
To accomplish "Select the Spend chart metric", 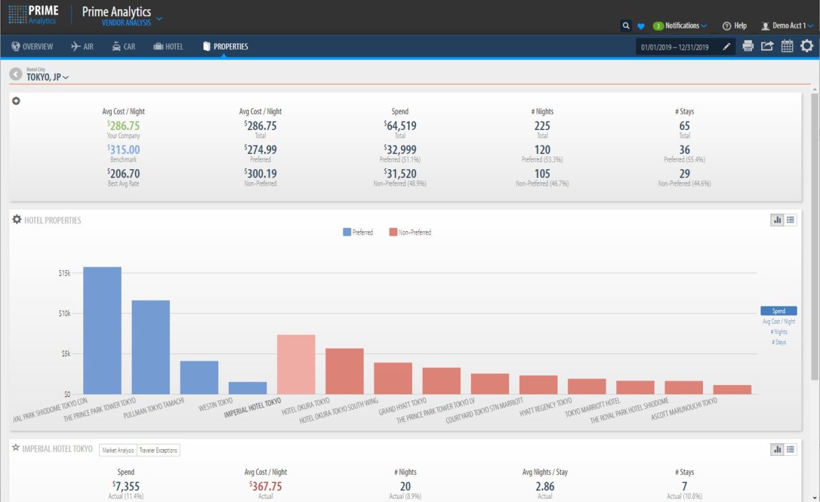I will pos(779,310).
